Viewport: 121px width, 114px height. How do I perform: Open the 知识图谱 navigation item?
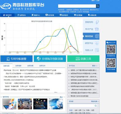pos(78,15)
